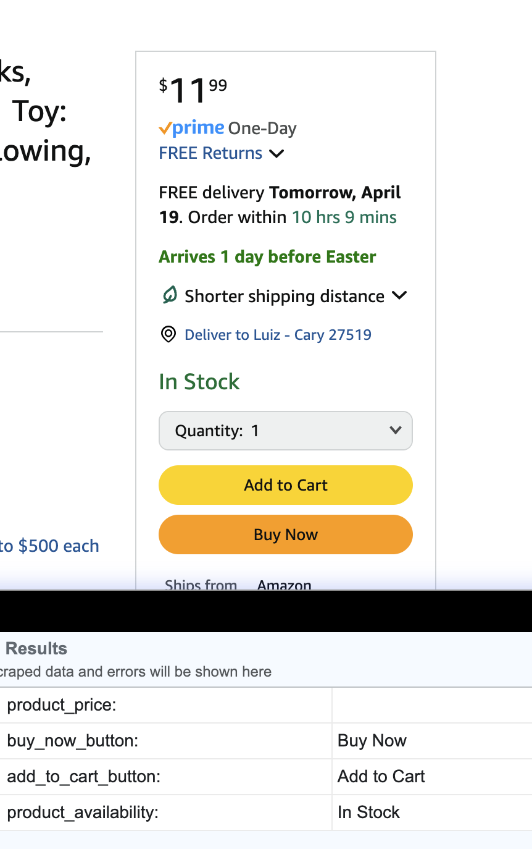Select the buy_now_button result row
This screenshot has width=532, height=849.
(266, 741)
